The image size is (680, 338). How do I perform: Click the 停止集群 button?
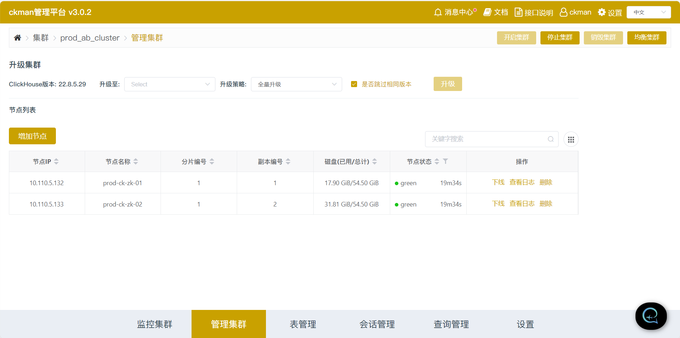(560, 38)
